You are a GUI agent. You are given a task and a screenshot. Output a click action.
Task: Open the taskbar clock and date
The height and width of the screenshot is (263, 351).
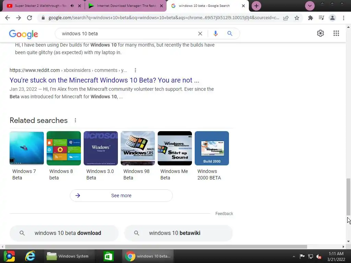[x=336, y=256]
